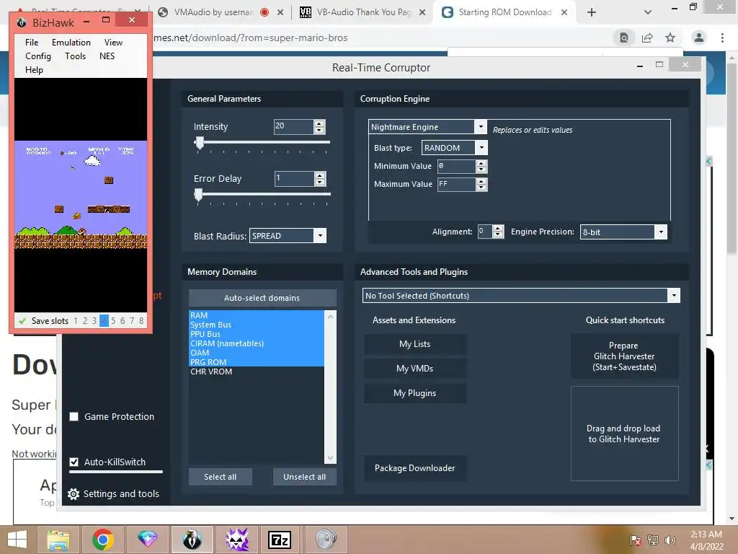Open Engine Precision 8-bit dropdown
738x554 pixels.
point(661,232)
